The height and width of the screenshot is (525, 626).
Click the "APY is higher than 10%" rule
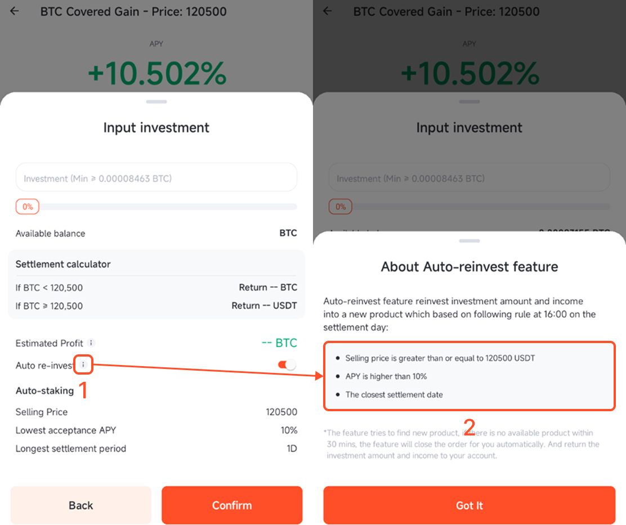[x=386, y=376]
